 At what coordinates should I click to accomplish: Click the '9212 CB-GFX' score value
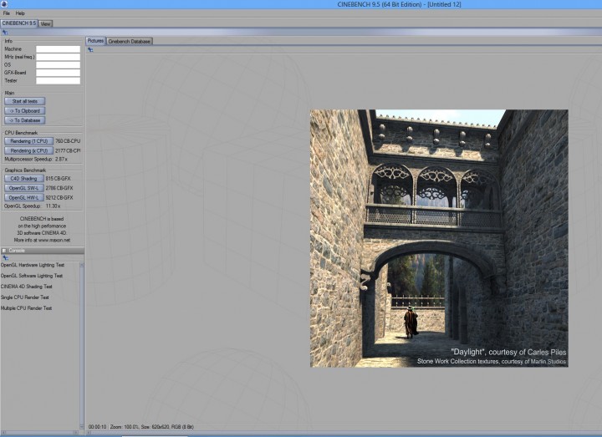[x=59, y=197]
